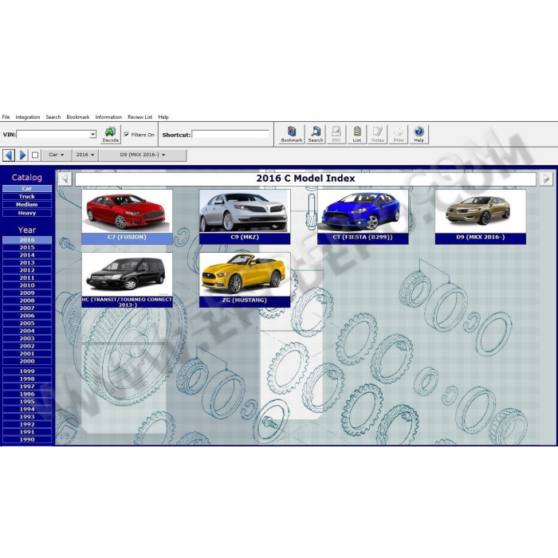The image size is (558, 558).
Task: Select the Medium catalog button
Action: (x=27, y=205)
